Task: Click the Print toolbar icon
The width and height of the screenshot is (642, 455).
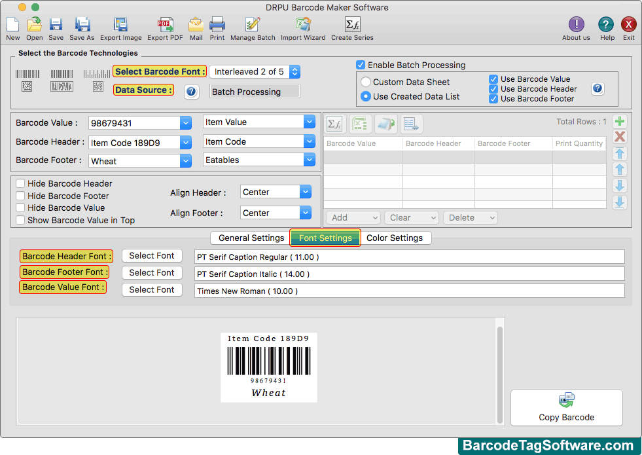Action: 217,25
